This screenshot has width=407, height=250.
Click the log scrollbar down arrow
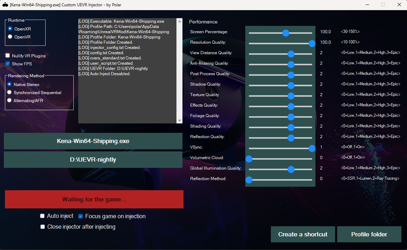[x=179, y=121]
